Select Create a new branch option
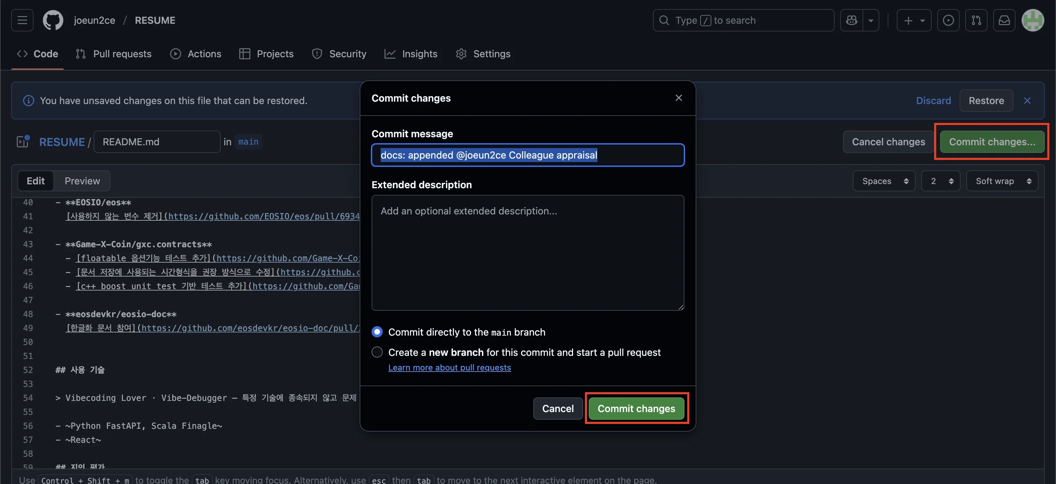The image size is (1056, 484). tap(377, 352)
